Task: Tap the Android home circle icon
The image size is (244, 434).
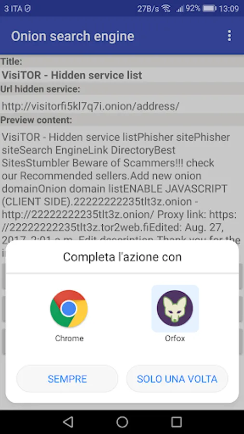Action: tap(122, 422)
